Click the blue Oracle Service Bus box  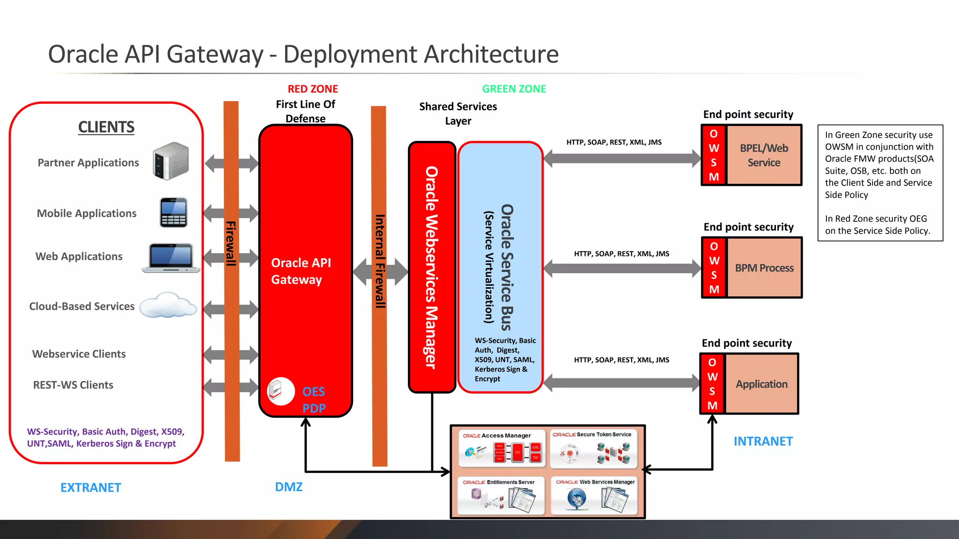click(x=500, y=267)
